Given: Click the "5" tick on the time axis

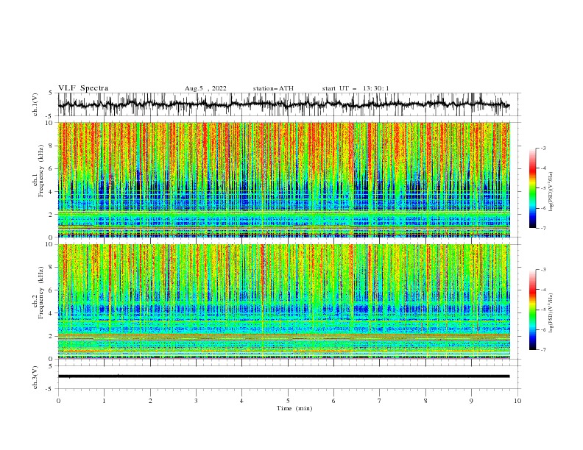Looking at the screenshot, I should pos(288,401).
